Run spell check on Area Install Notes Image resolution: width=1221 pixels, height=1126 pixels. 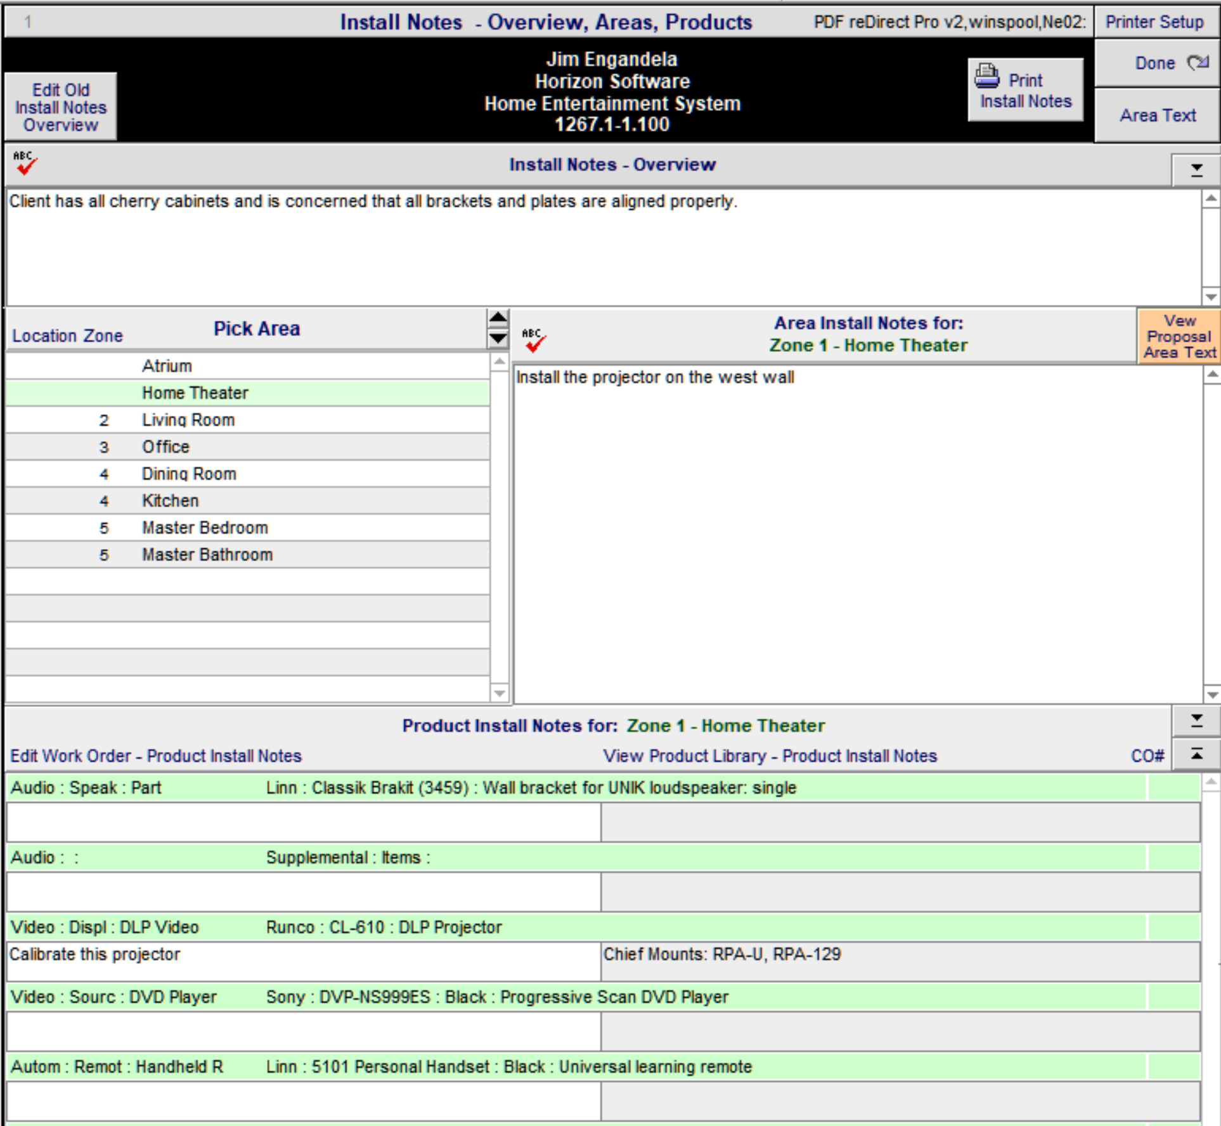533,340
